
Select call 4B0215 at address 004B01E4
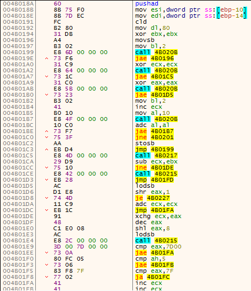pyautogui.click(x=156, y=241)
